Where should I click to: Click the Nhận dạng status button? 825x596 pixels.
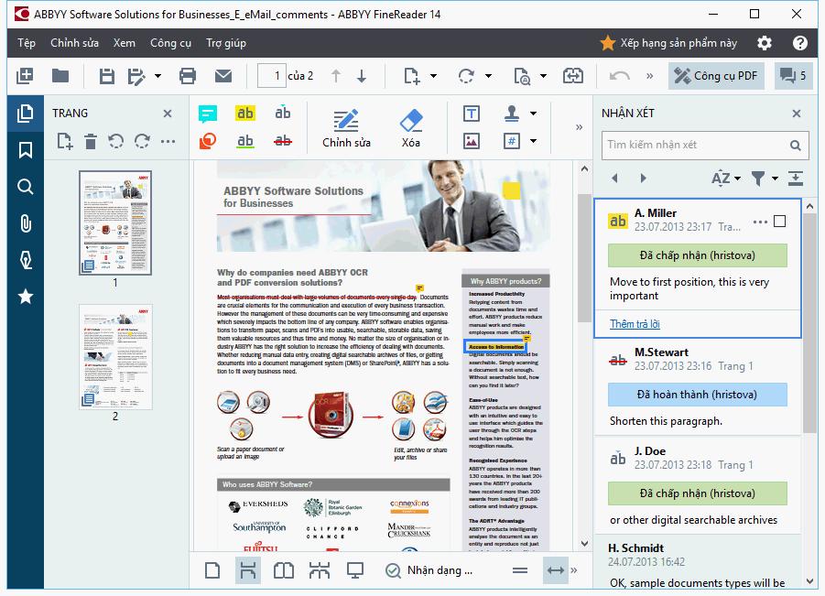point(429,570)
